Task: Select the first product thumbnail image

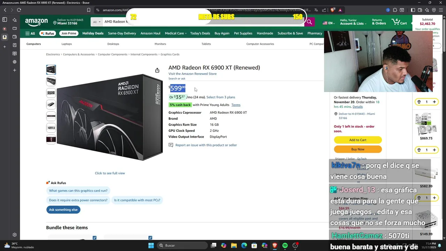Action: [x=51, y=70]
